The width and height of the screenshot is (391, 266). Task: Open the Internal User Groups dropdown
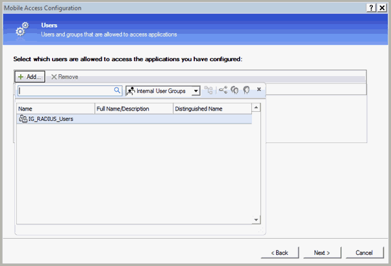coord(195,91)
